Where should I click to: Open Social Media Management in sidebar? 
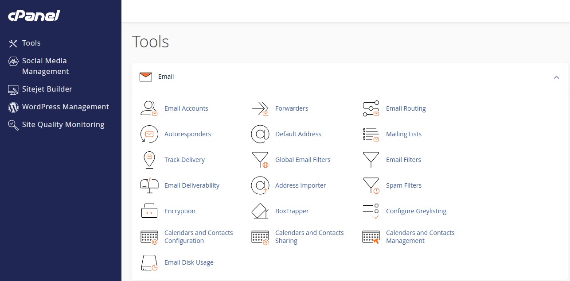(x=45, y=66)
